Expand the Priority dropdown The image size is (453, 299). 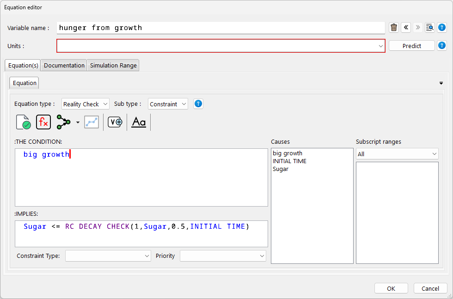click(x=223, y=256)
